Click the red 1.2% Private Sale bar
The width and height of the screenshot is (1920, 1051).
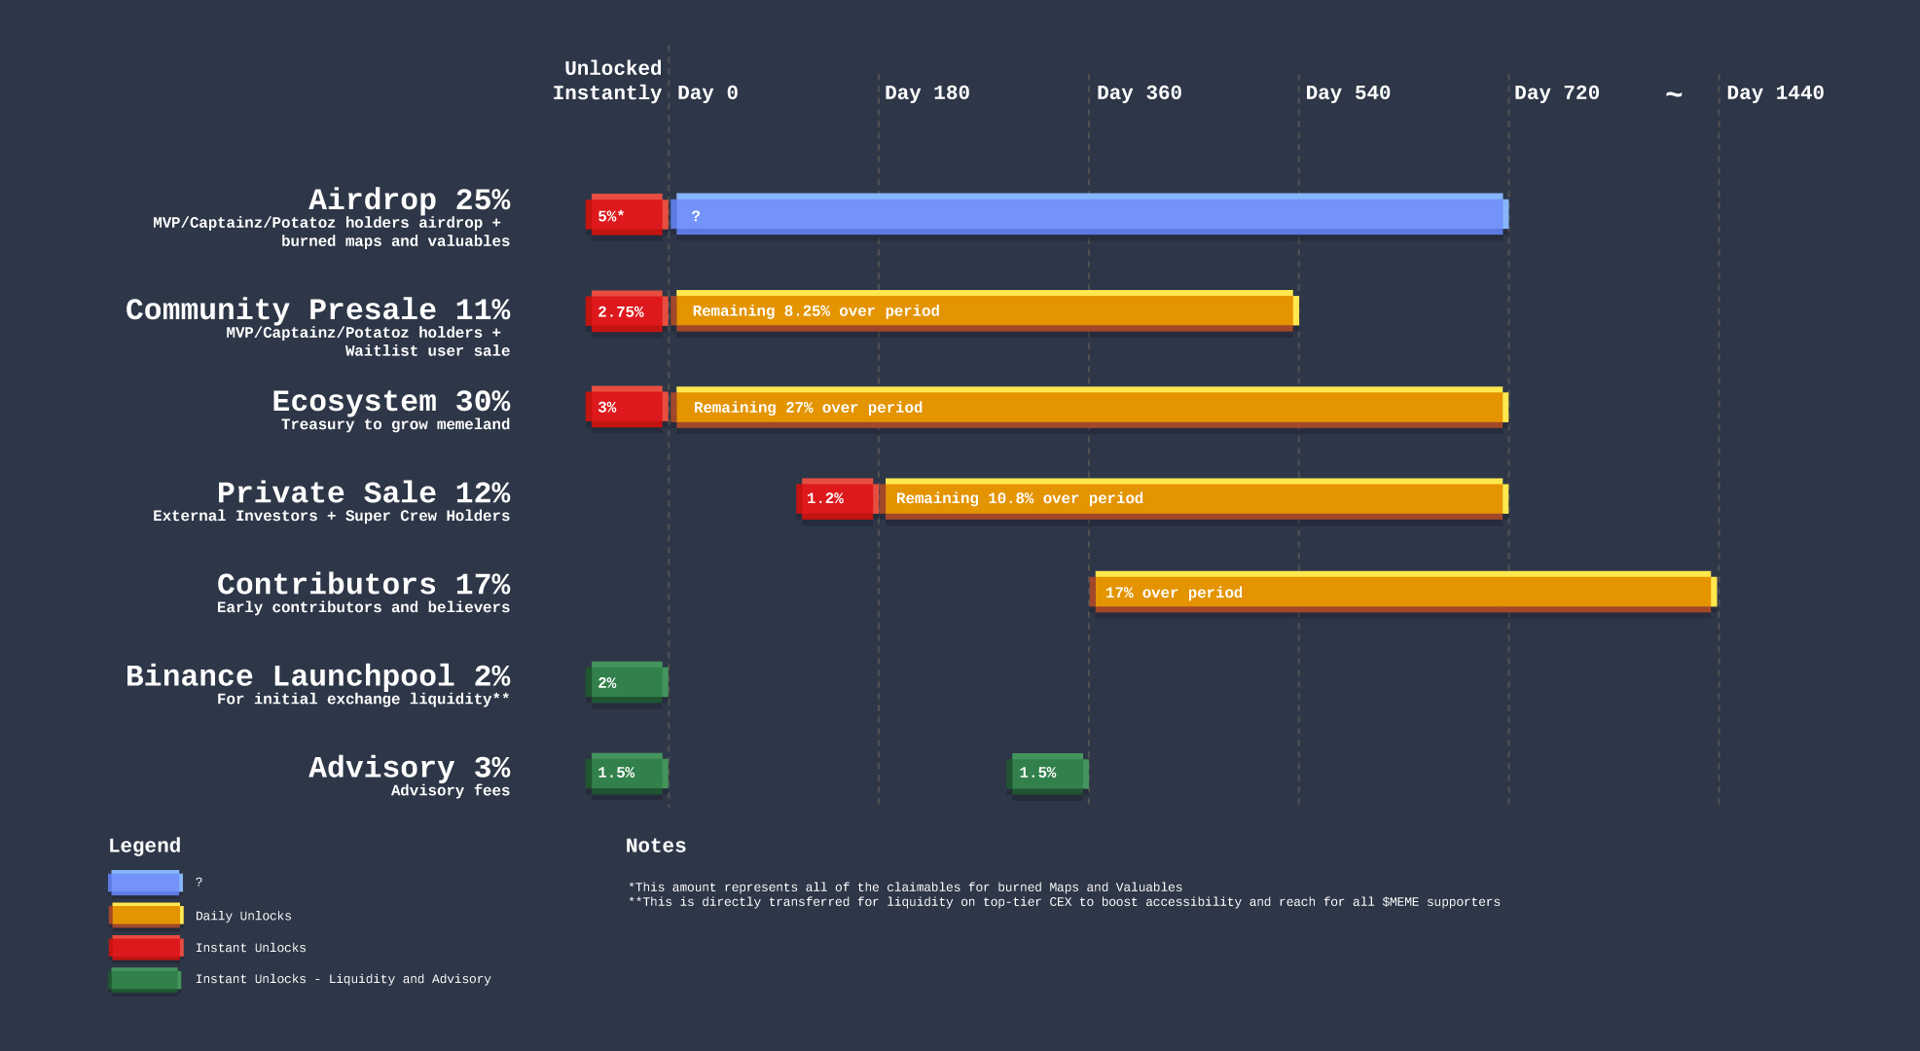[837, 498]
